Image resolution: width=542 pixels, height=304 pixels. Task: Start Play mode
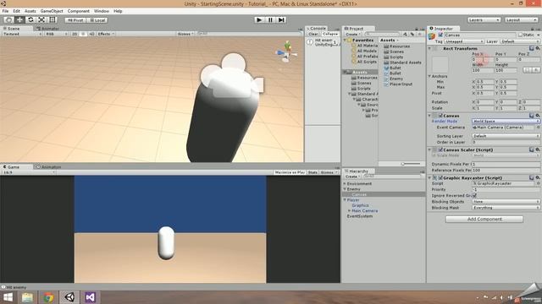[x=259, y=20]
